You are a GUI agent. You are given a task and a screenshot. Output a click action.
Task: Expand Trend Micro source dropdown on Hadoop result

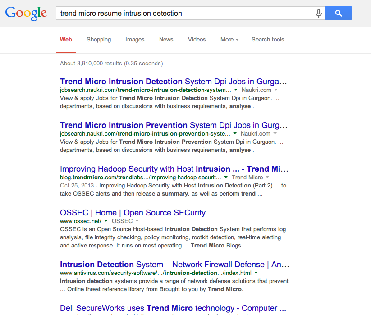(x=267, y=178)
